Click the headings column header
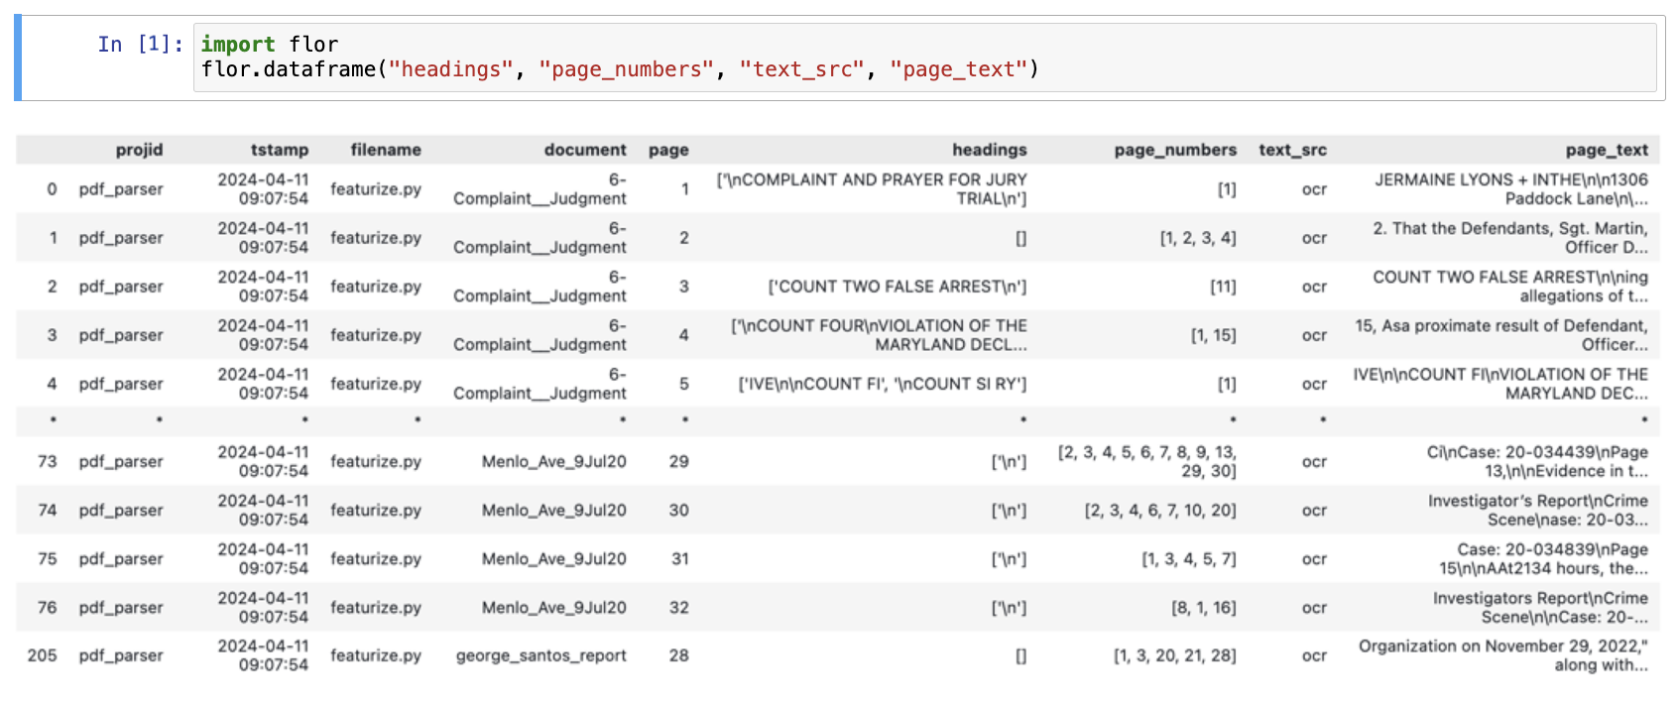The width and height of the screenshot is (1678, 707). coord(989,150)
